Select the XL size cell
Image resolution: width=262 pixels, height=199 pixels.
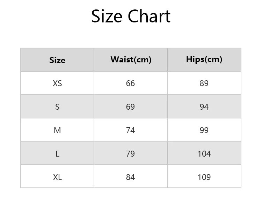(x=57, y=177)
